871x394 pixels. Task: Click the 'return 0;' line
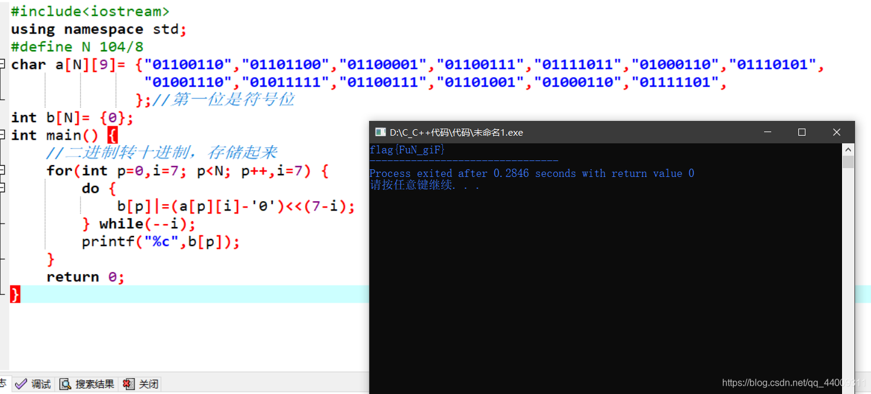tap(86, 277)
